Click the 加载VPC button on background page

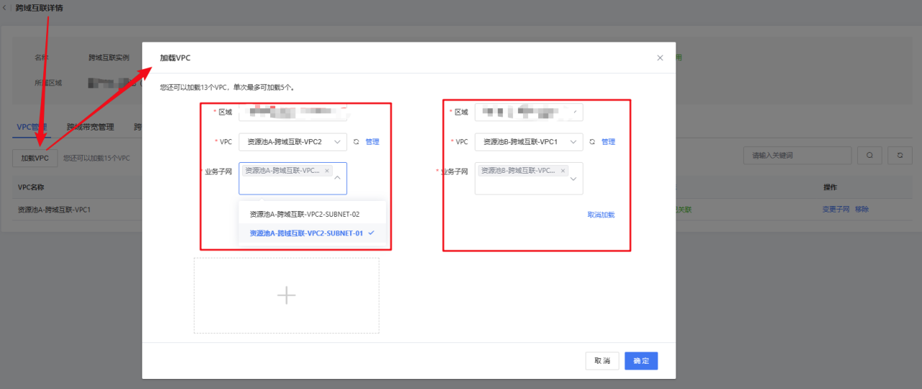click(x=35, y=158)
